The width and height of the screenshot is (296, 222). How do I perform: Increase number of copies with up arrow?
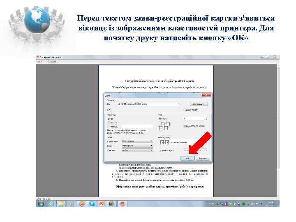pyautogui.click(x=206, y=118)
